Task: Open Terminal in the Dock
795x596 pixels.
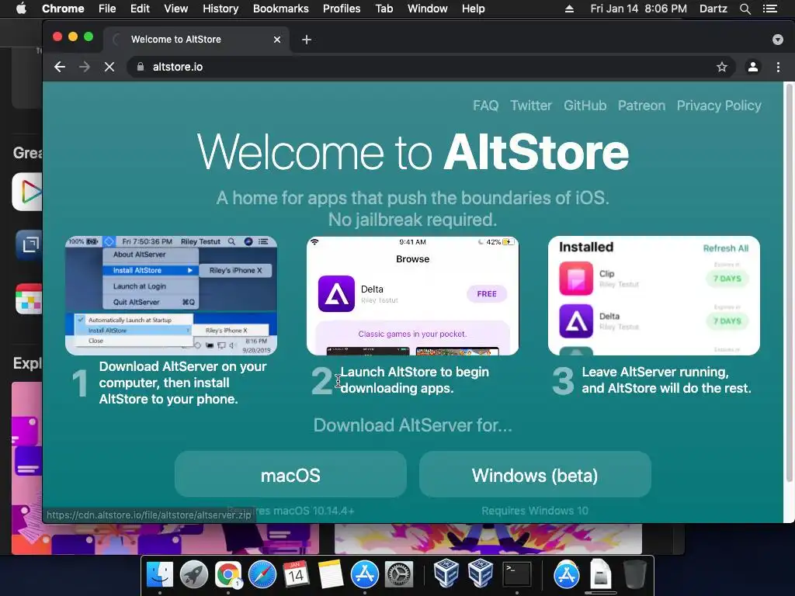Action: [516, 575]
